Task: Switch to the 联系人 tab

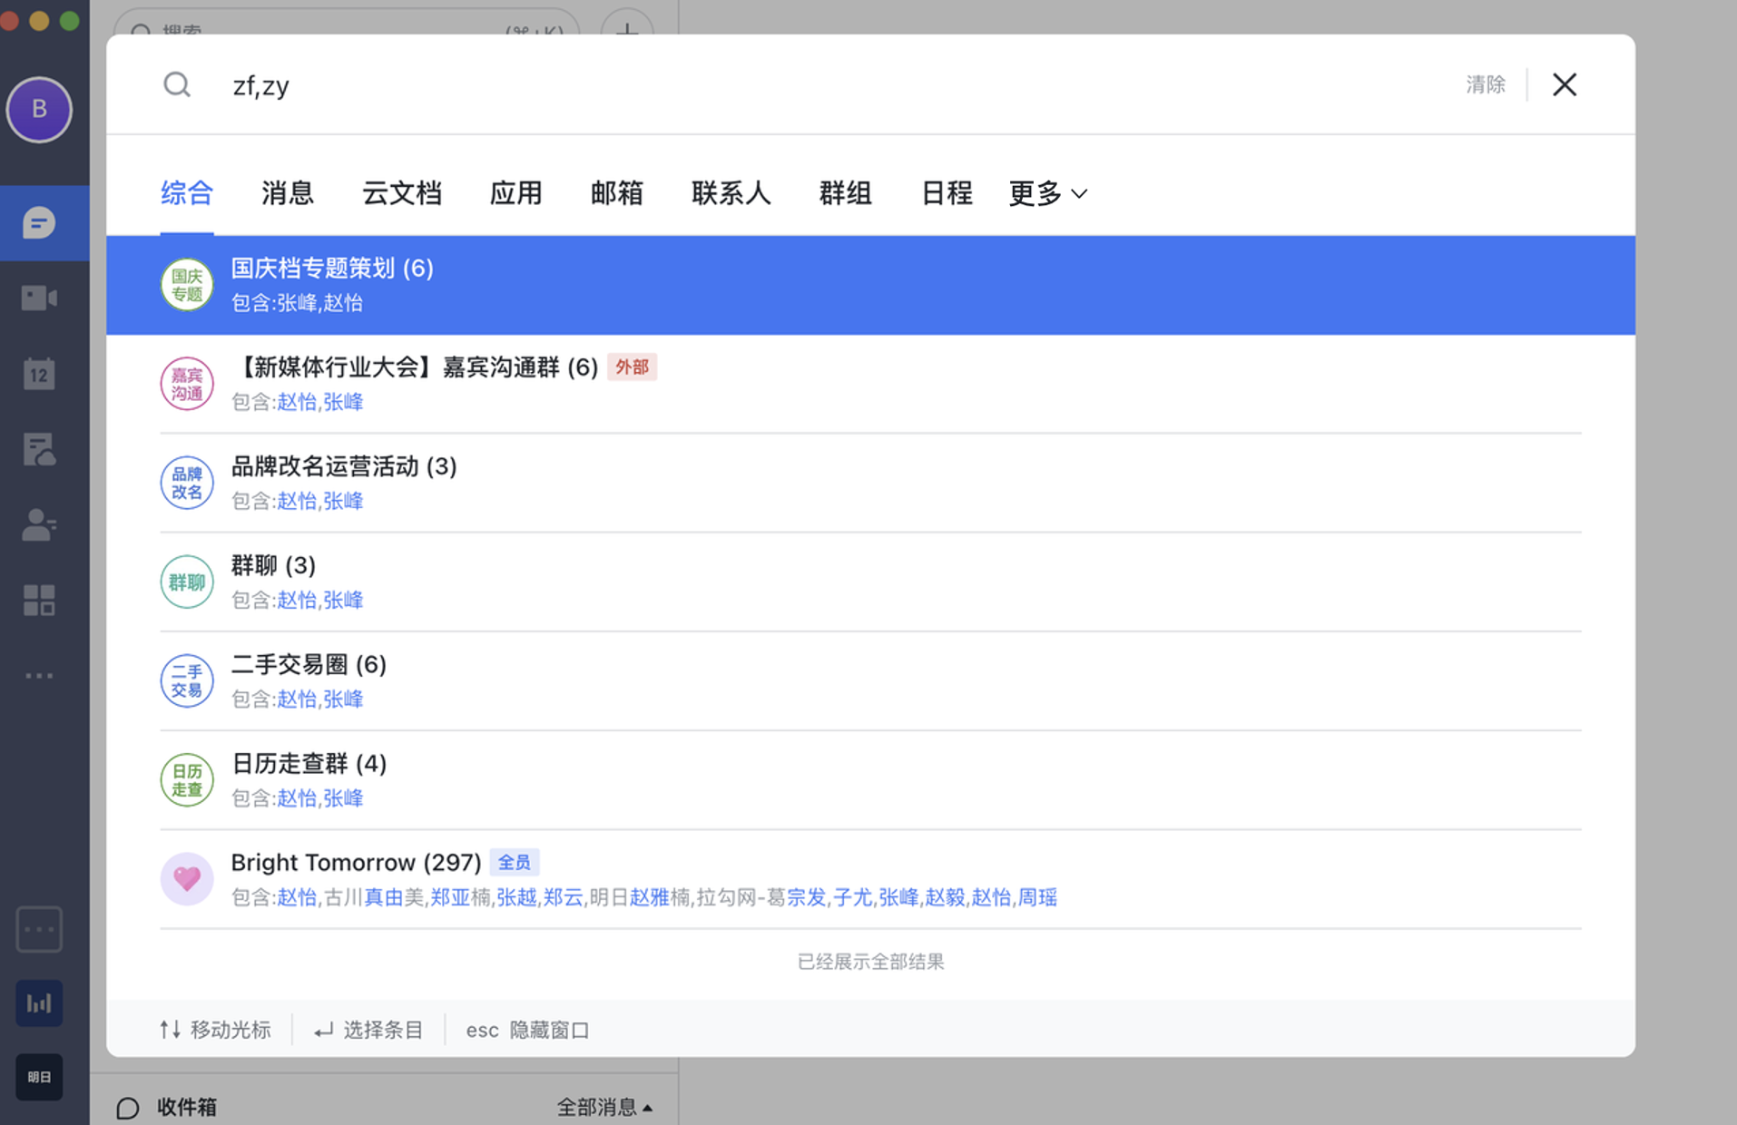Action: point(731,193)
